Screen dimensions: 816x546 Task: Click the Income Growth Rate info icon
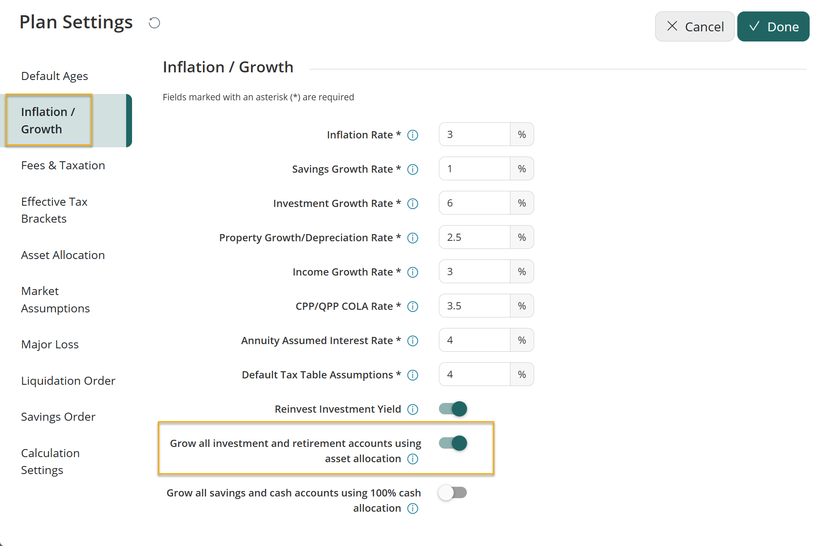(413, 272)
